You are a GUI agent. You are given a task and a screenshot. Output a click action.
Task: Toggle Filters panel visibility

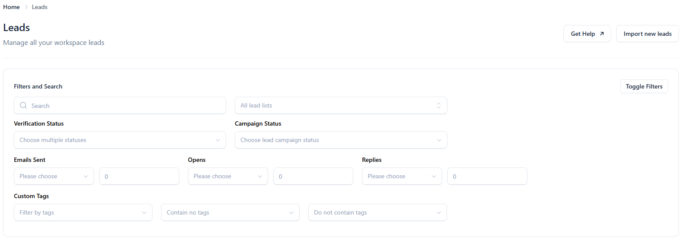coord(643,86)
